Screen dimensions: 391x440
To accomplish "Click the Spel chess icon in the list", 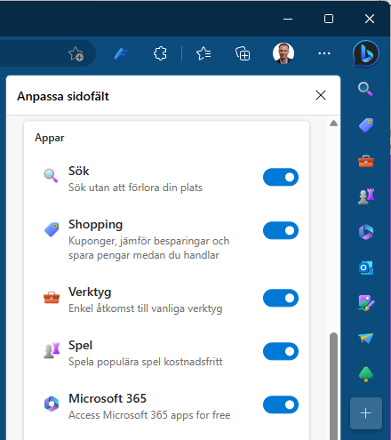I will 52,350.
